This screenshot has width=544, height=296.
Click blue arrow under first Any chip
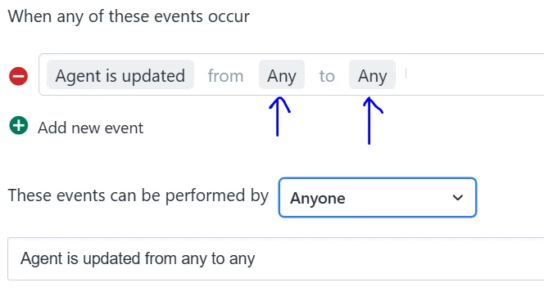[x=279, y=117]
